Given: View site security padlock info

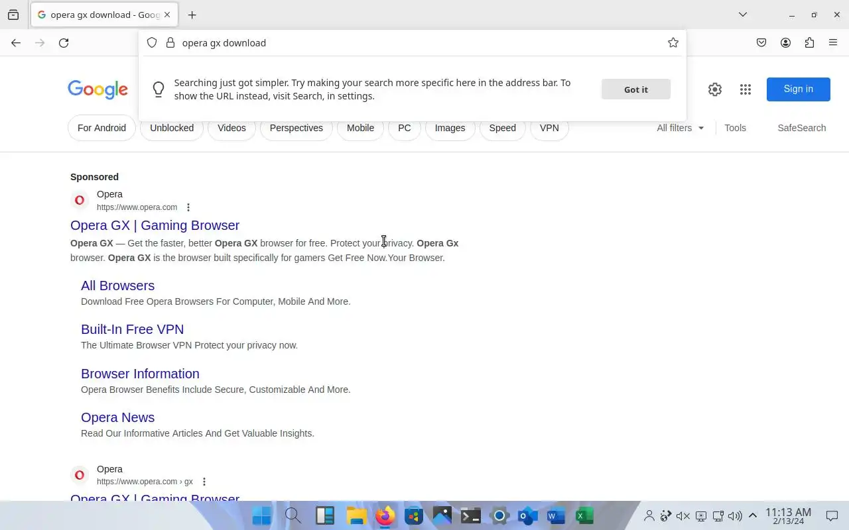Looking at the screenshot, I should coord(170,42).
